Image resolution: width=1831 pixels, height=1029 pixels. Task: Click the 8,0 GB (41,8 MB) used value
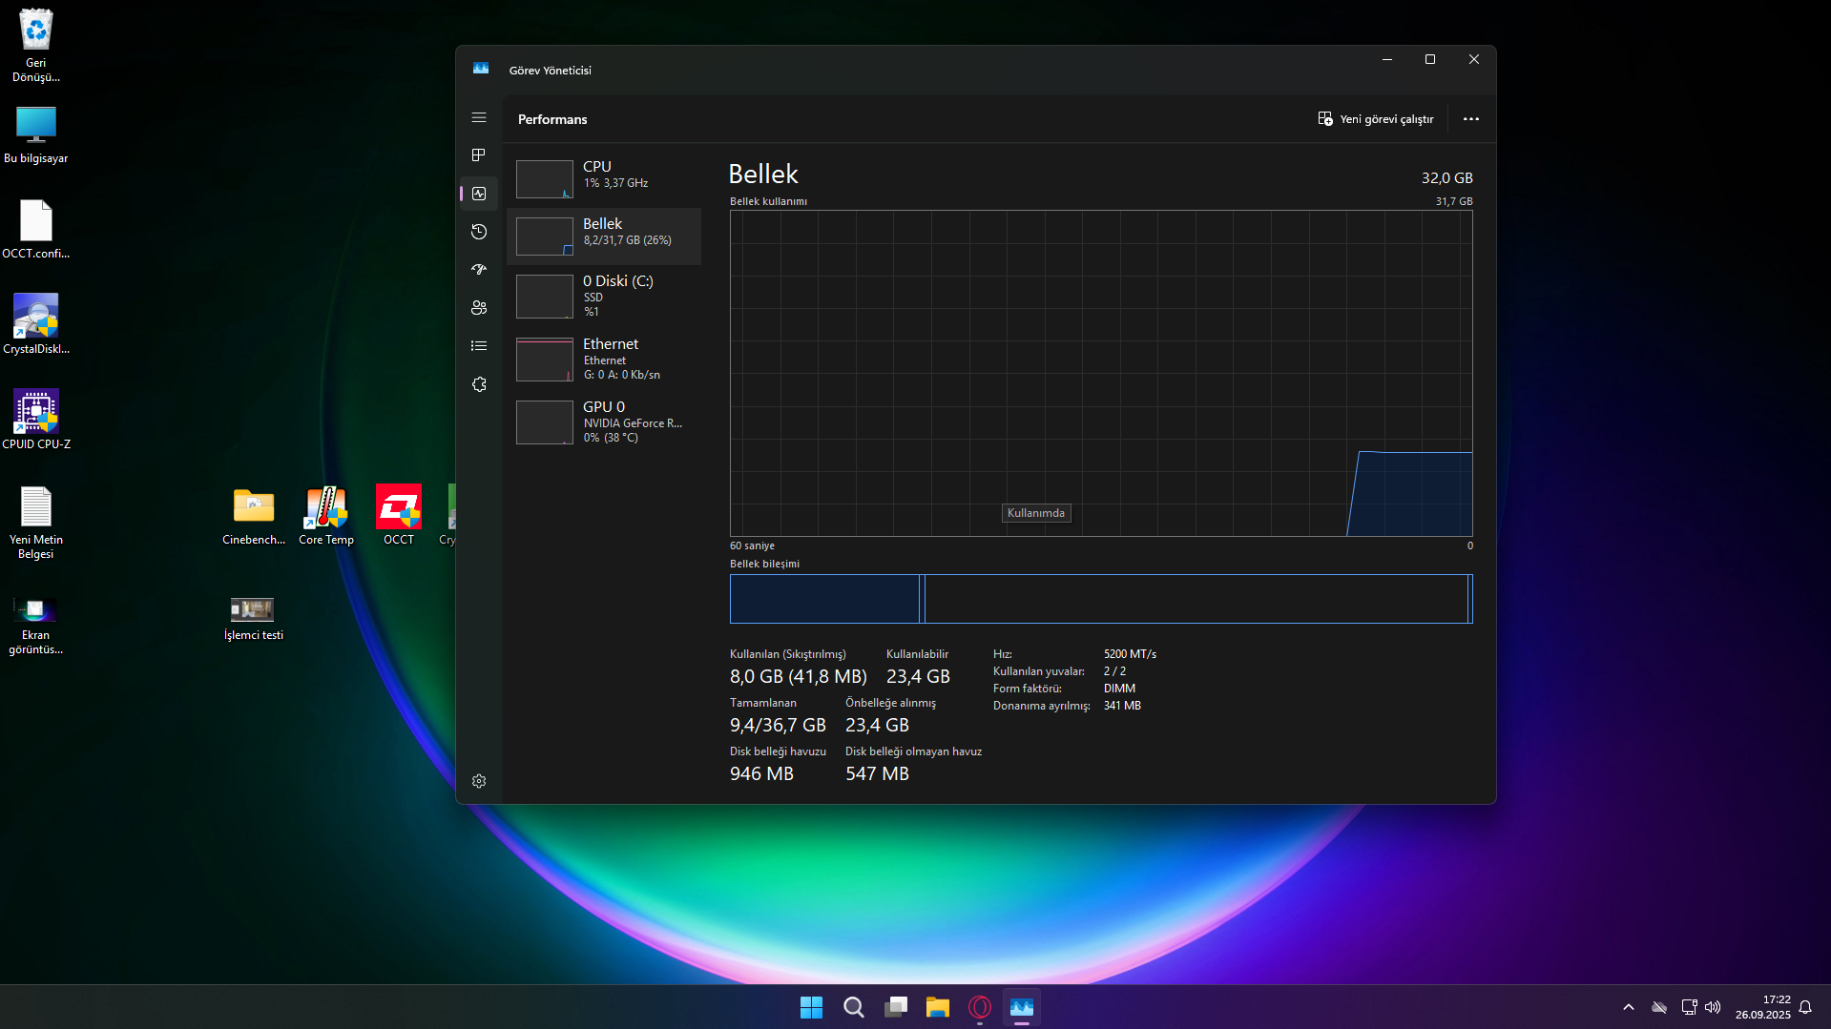(799, 676)
